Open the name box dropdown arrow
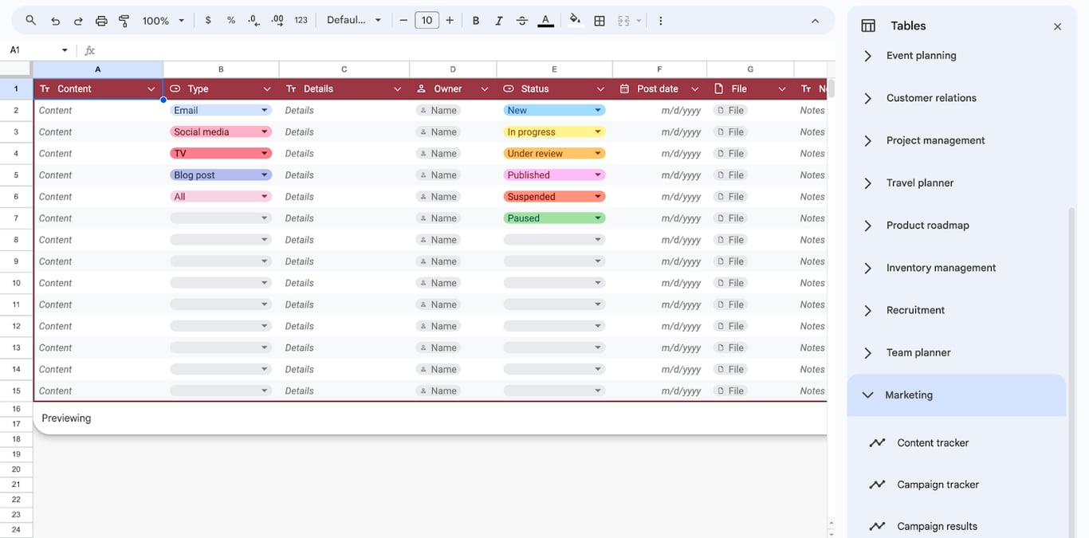 [65, 50]
